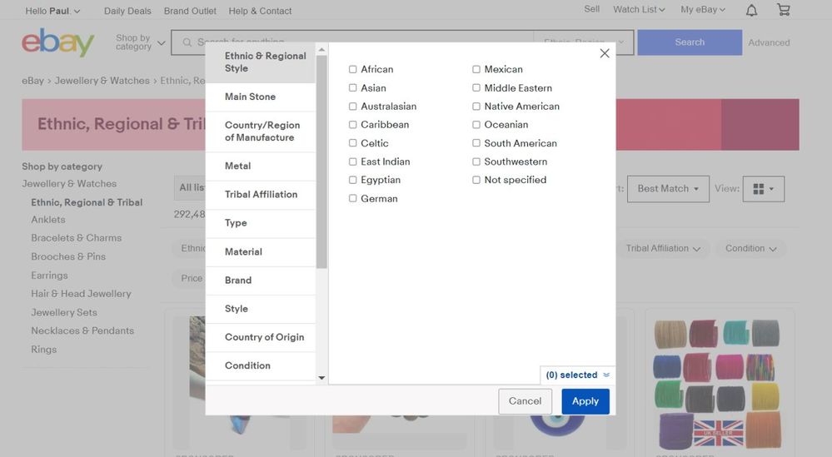Select the Main Stone filter tab

pyautogui.click(x=250, y=97)
